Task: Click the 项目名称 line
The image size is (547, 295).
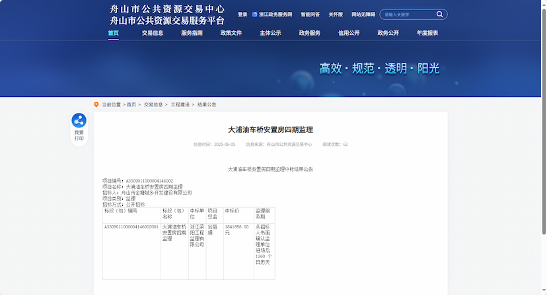Action: point(142,187)
